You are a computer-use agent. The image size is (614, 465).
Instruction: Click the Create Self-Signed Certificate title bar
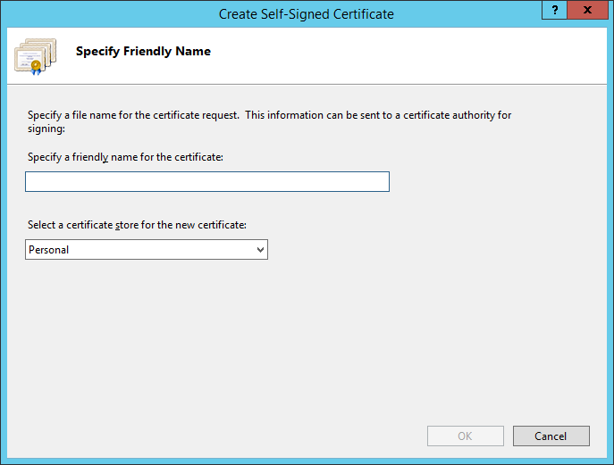pos(307,13)
